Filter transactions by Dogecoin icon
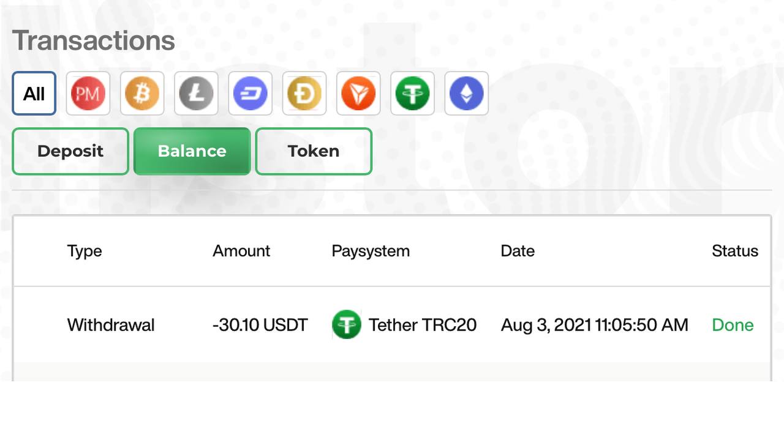 tap(304, 94)
